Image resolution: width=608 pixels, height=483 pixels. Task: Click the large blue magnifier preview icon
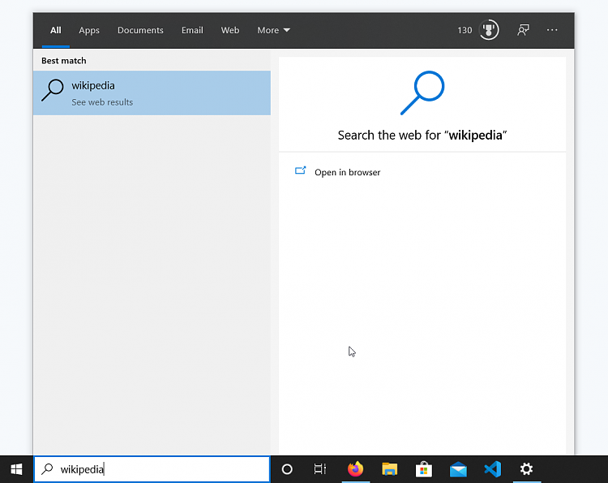422,93
